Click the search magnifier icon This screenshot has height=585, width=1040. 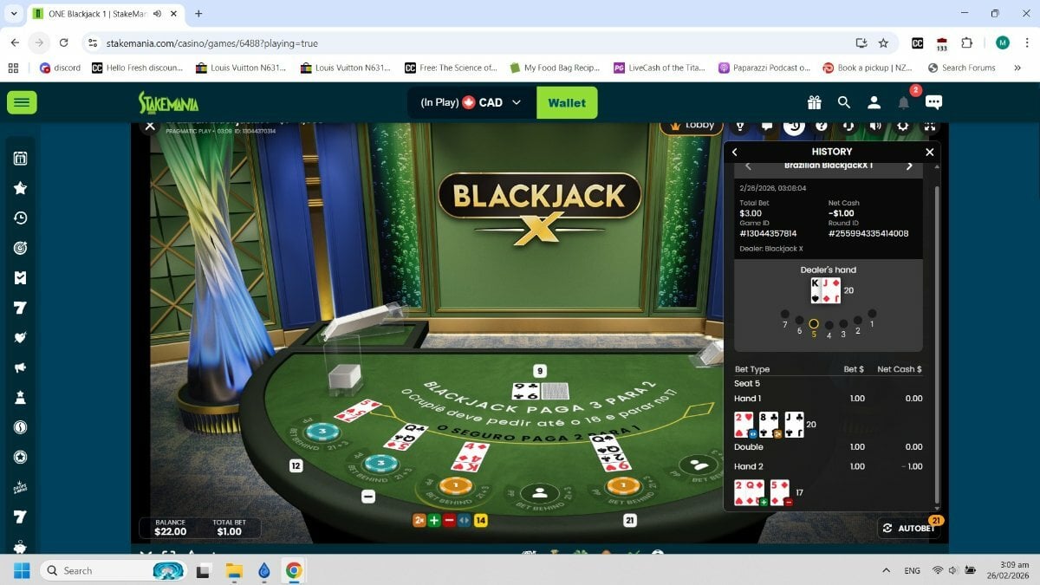click(x=844, y=102)
